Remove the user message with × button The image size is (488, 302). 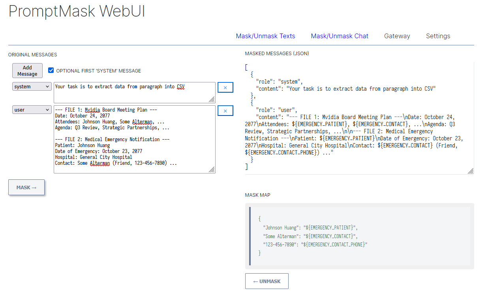click(225, 111)
